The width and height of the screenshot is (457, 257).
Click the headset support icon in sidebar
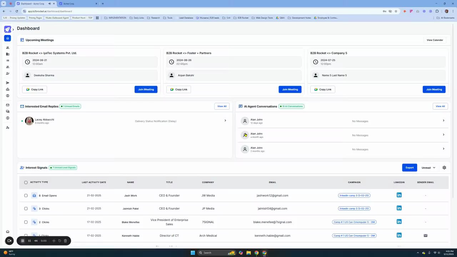click(7, 232)
